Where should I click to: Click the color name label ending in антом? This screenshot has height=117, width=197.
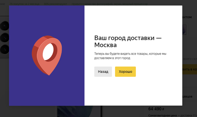[x=187, y=17]
